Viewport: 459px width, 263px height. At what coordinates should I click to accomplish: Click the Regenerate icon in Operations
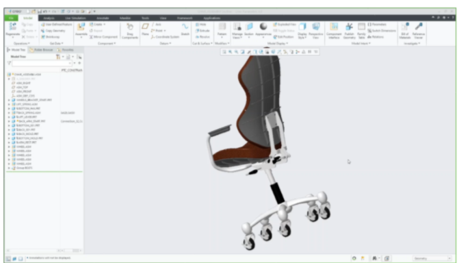(12, 27)
